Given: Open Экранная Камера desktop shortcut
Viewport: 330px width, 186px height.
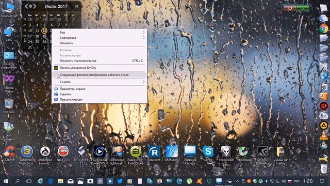Looking at the screenshot, I should tap(190, 155).
